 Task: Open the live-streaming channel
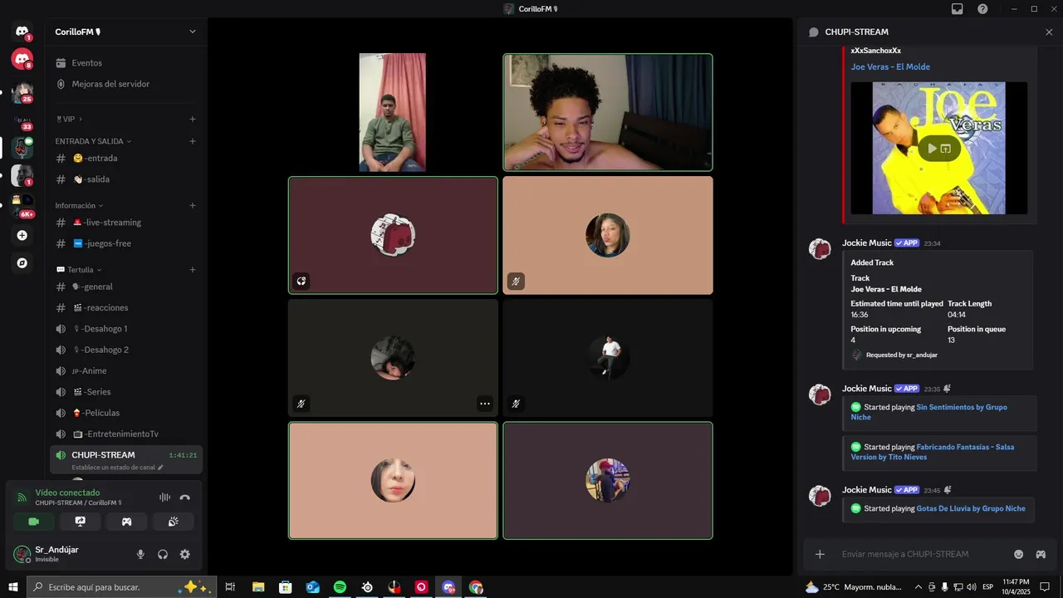(x=126, y=223)
